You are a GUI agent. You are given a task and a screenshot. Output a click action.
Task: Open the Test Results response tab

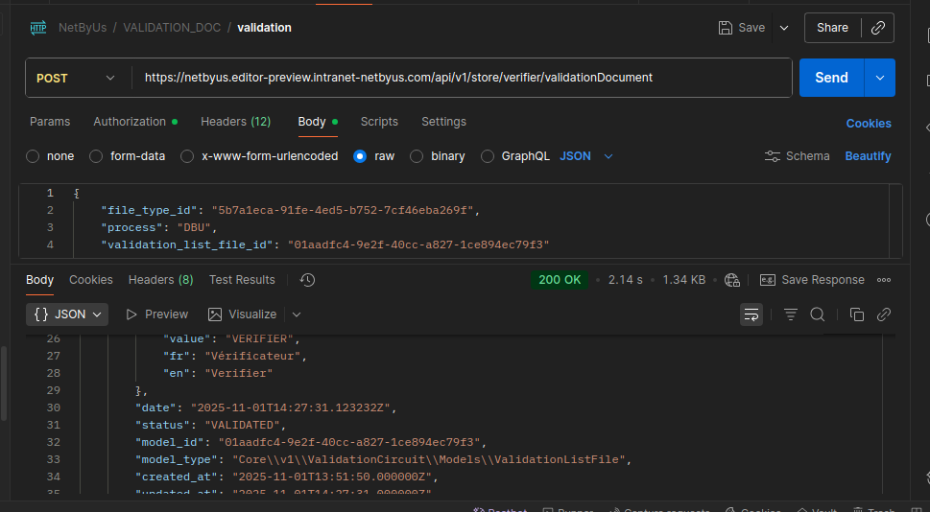242,280
